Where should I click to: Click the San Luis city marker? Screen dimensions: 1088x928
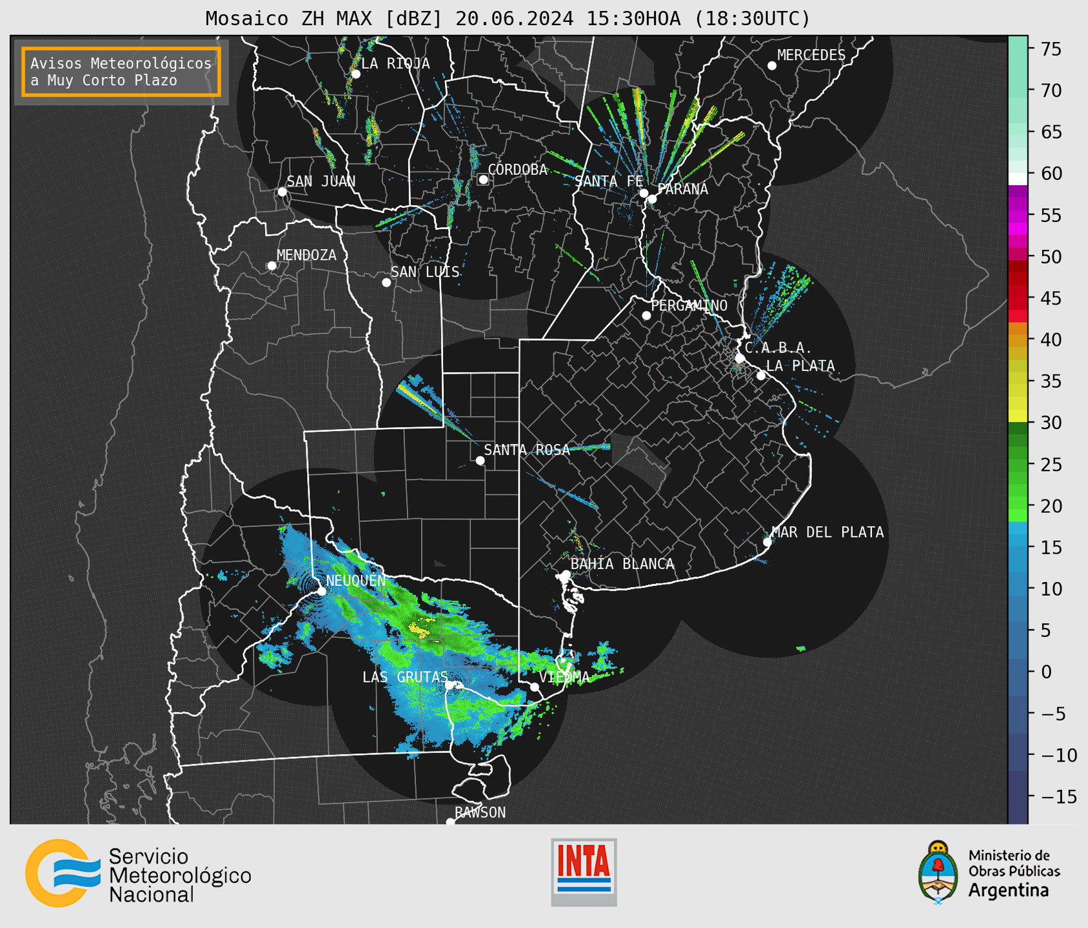[386, 283]
